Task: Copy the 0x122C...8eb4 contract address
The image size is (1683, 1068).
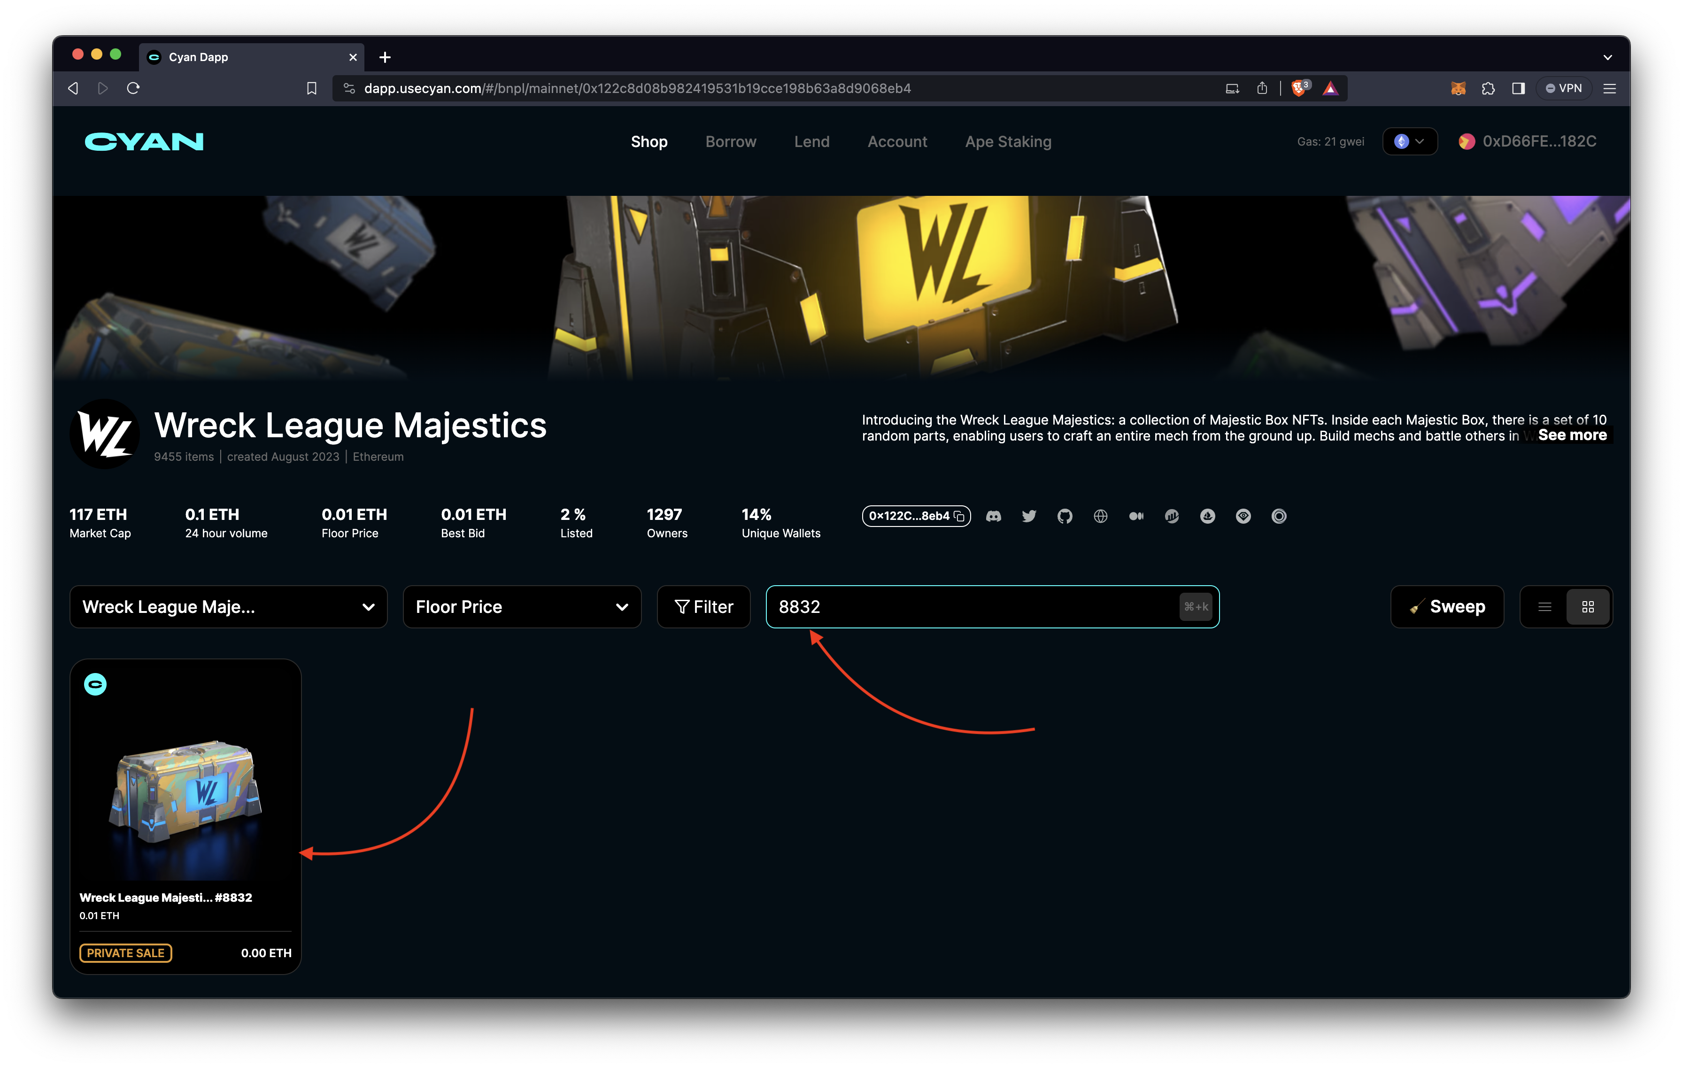Action: pos(959,516)
